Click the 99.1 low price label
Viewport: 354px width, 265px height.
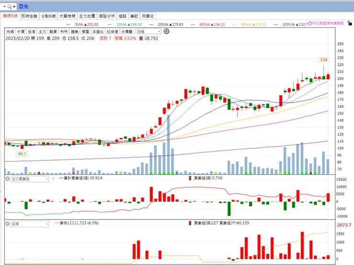[x=22, y=154]
